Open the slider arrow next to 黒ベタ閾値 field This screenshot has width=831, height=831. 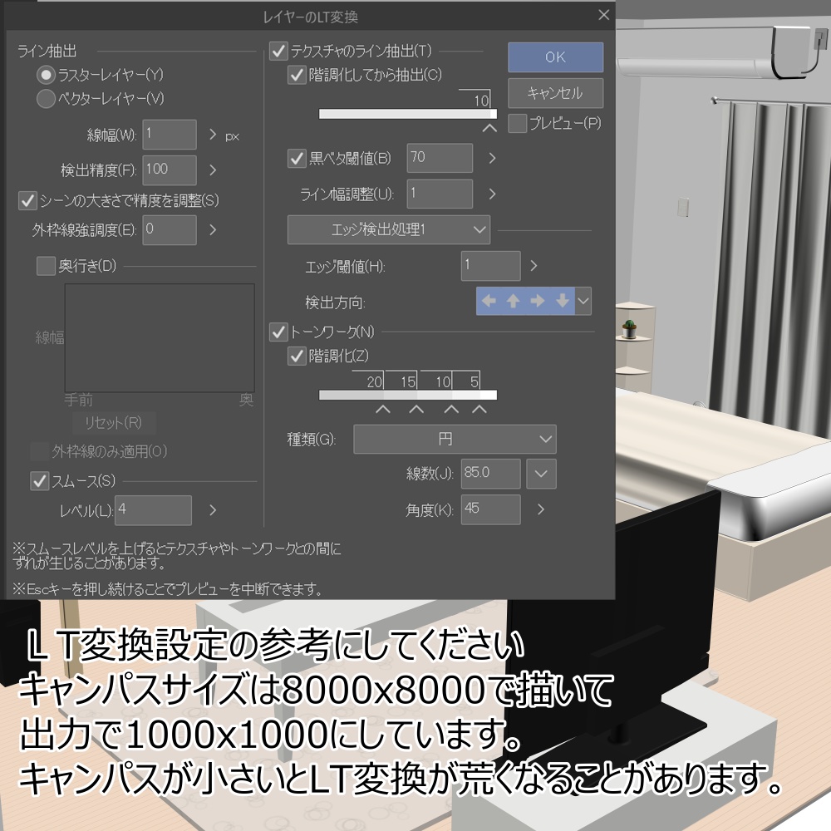(x=490, y=158)
